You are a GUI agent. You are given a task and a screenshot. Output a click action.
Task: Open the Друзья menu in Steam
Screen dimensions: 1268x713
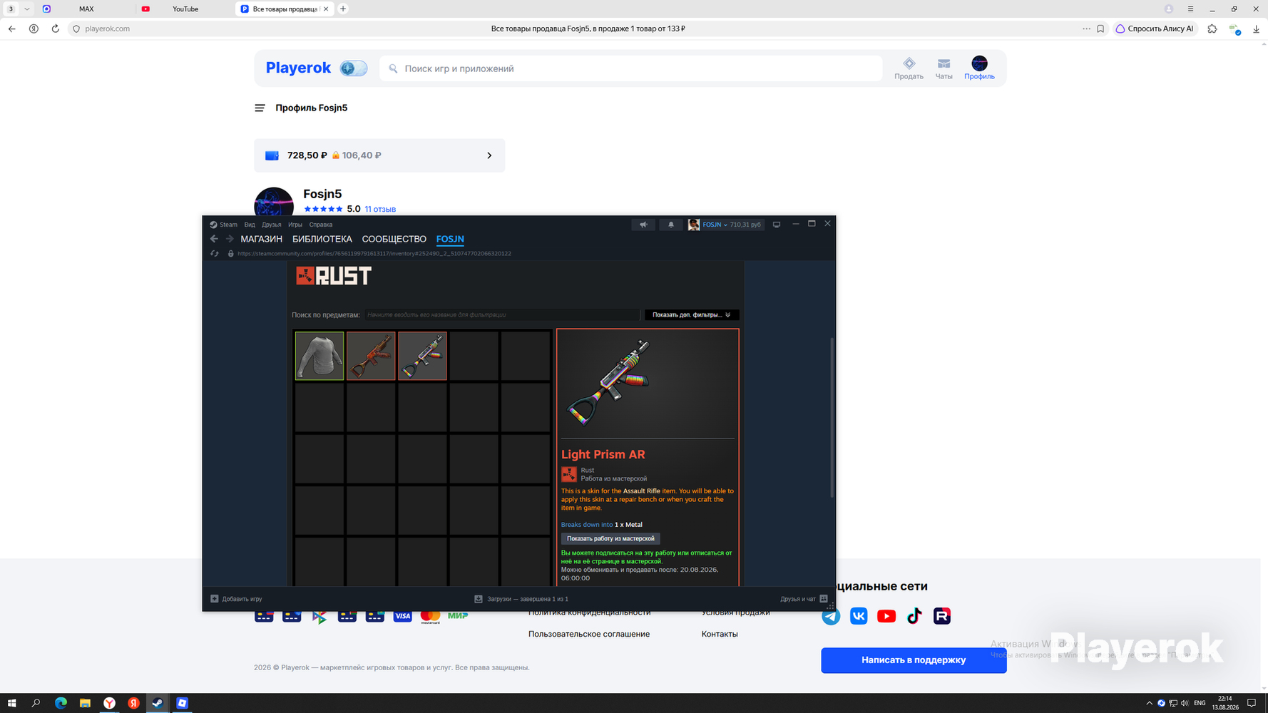(271, 225)
